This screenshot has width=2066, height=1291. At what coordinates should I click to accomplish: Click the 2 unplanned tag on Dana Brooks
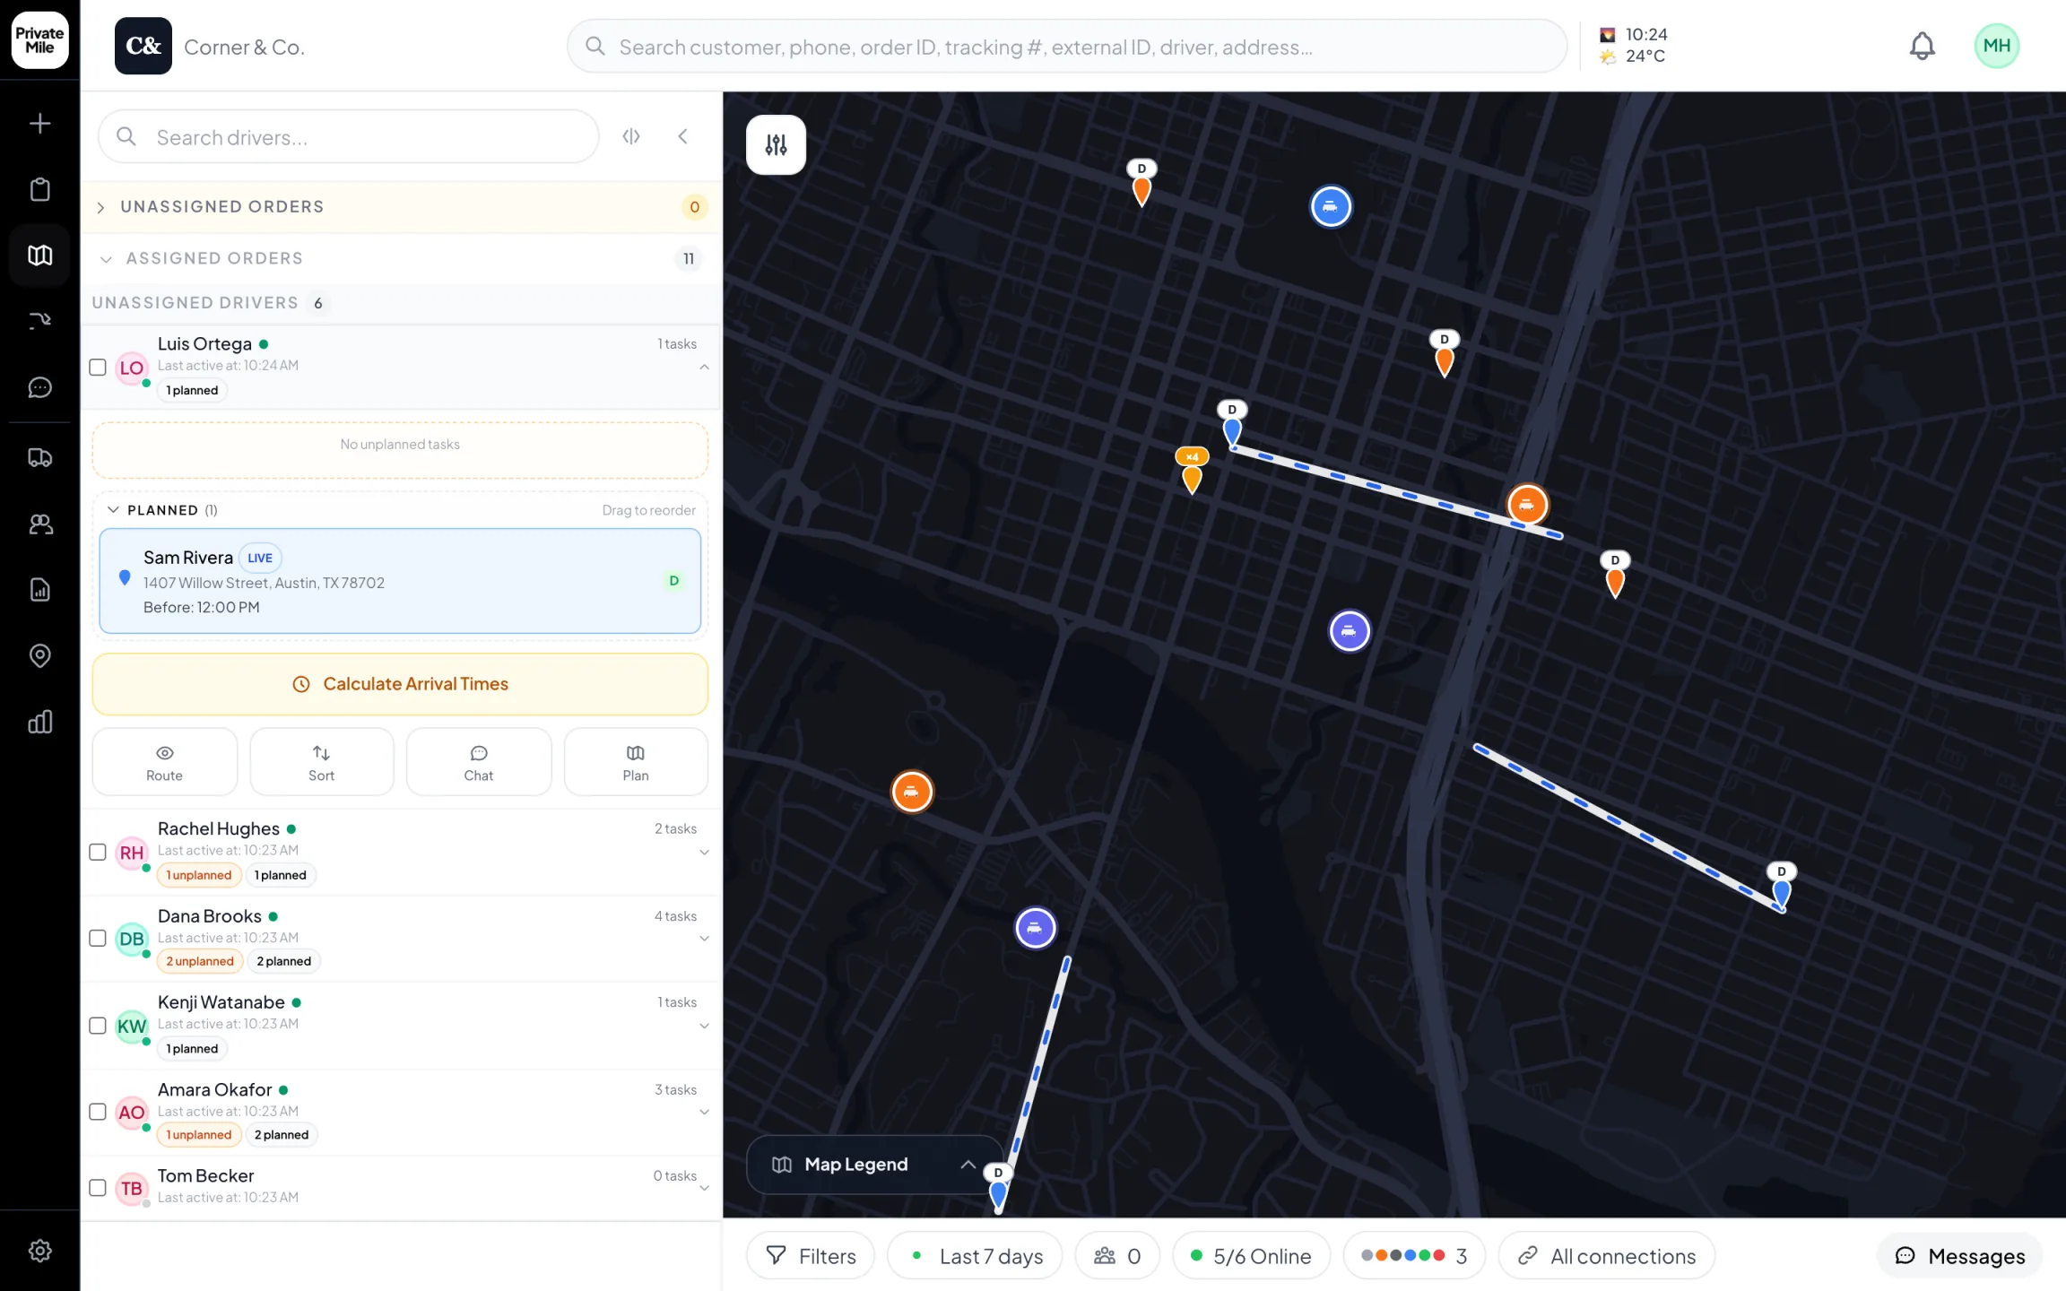tap(200, 961)
